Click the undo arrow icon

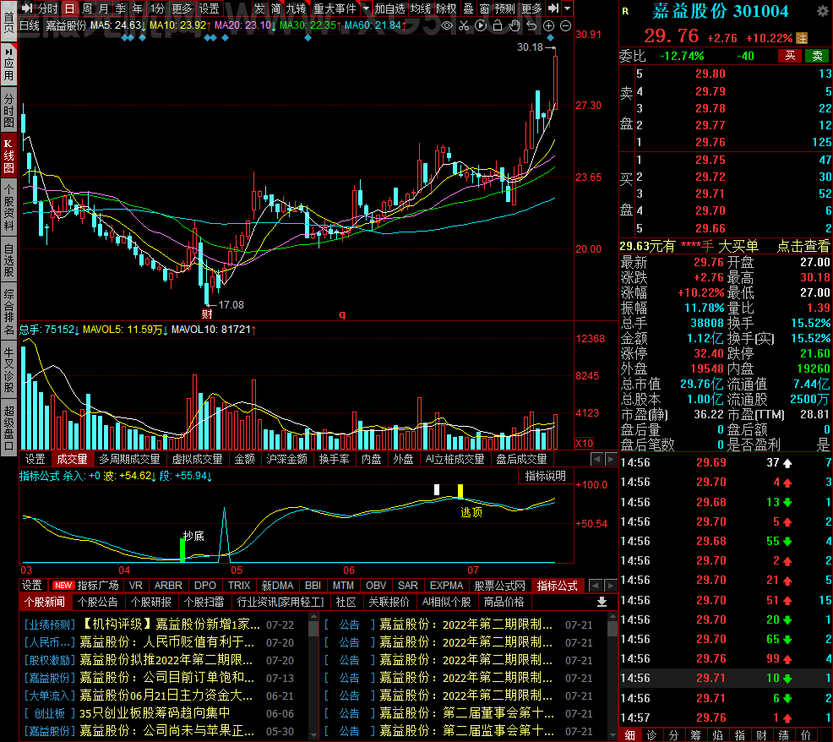(x=531, y=25)
